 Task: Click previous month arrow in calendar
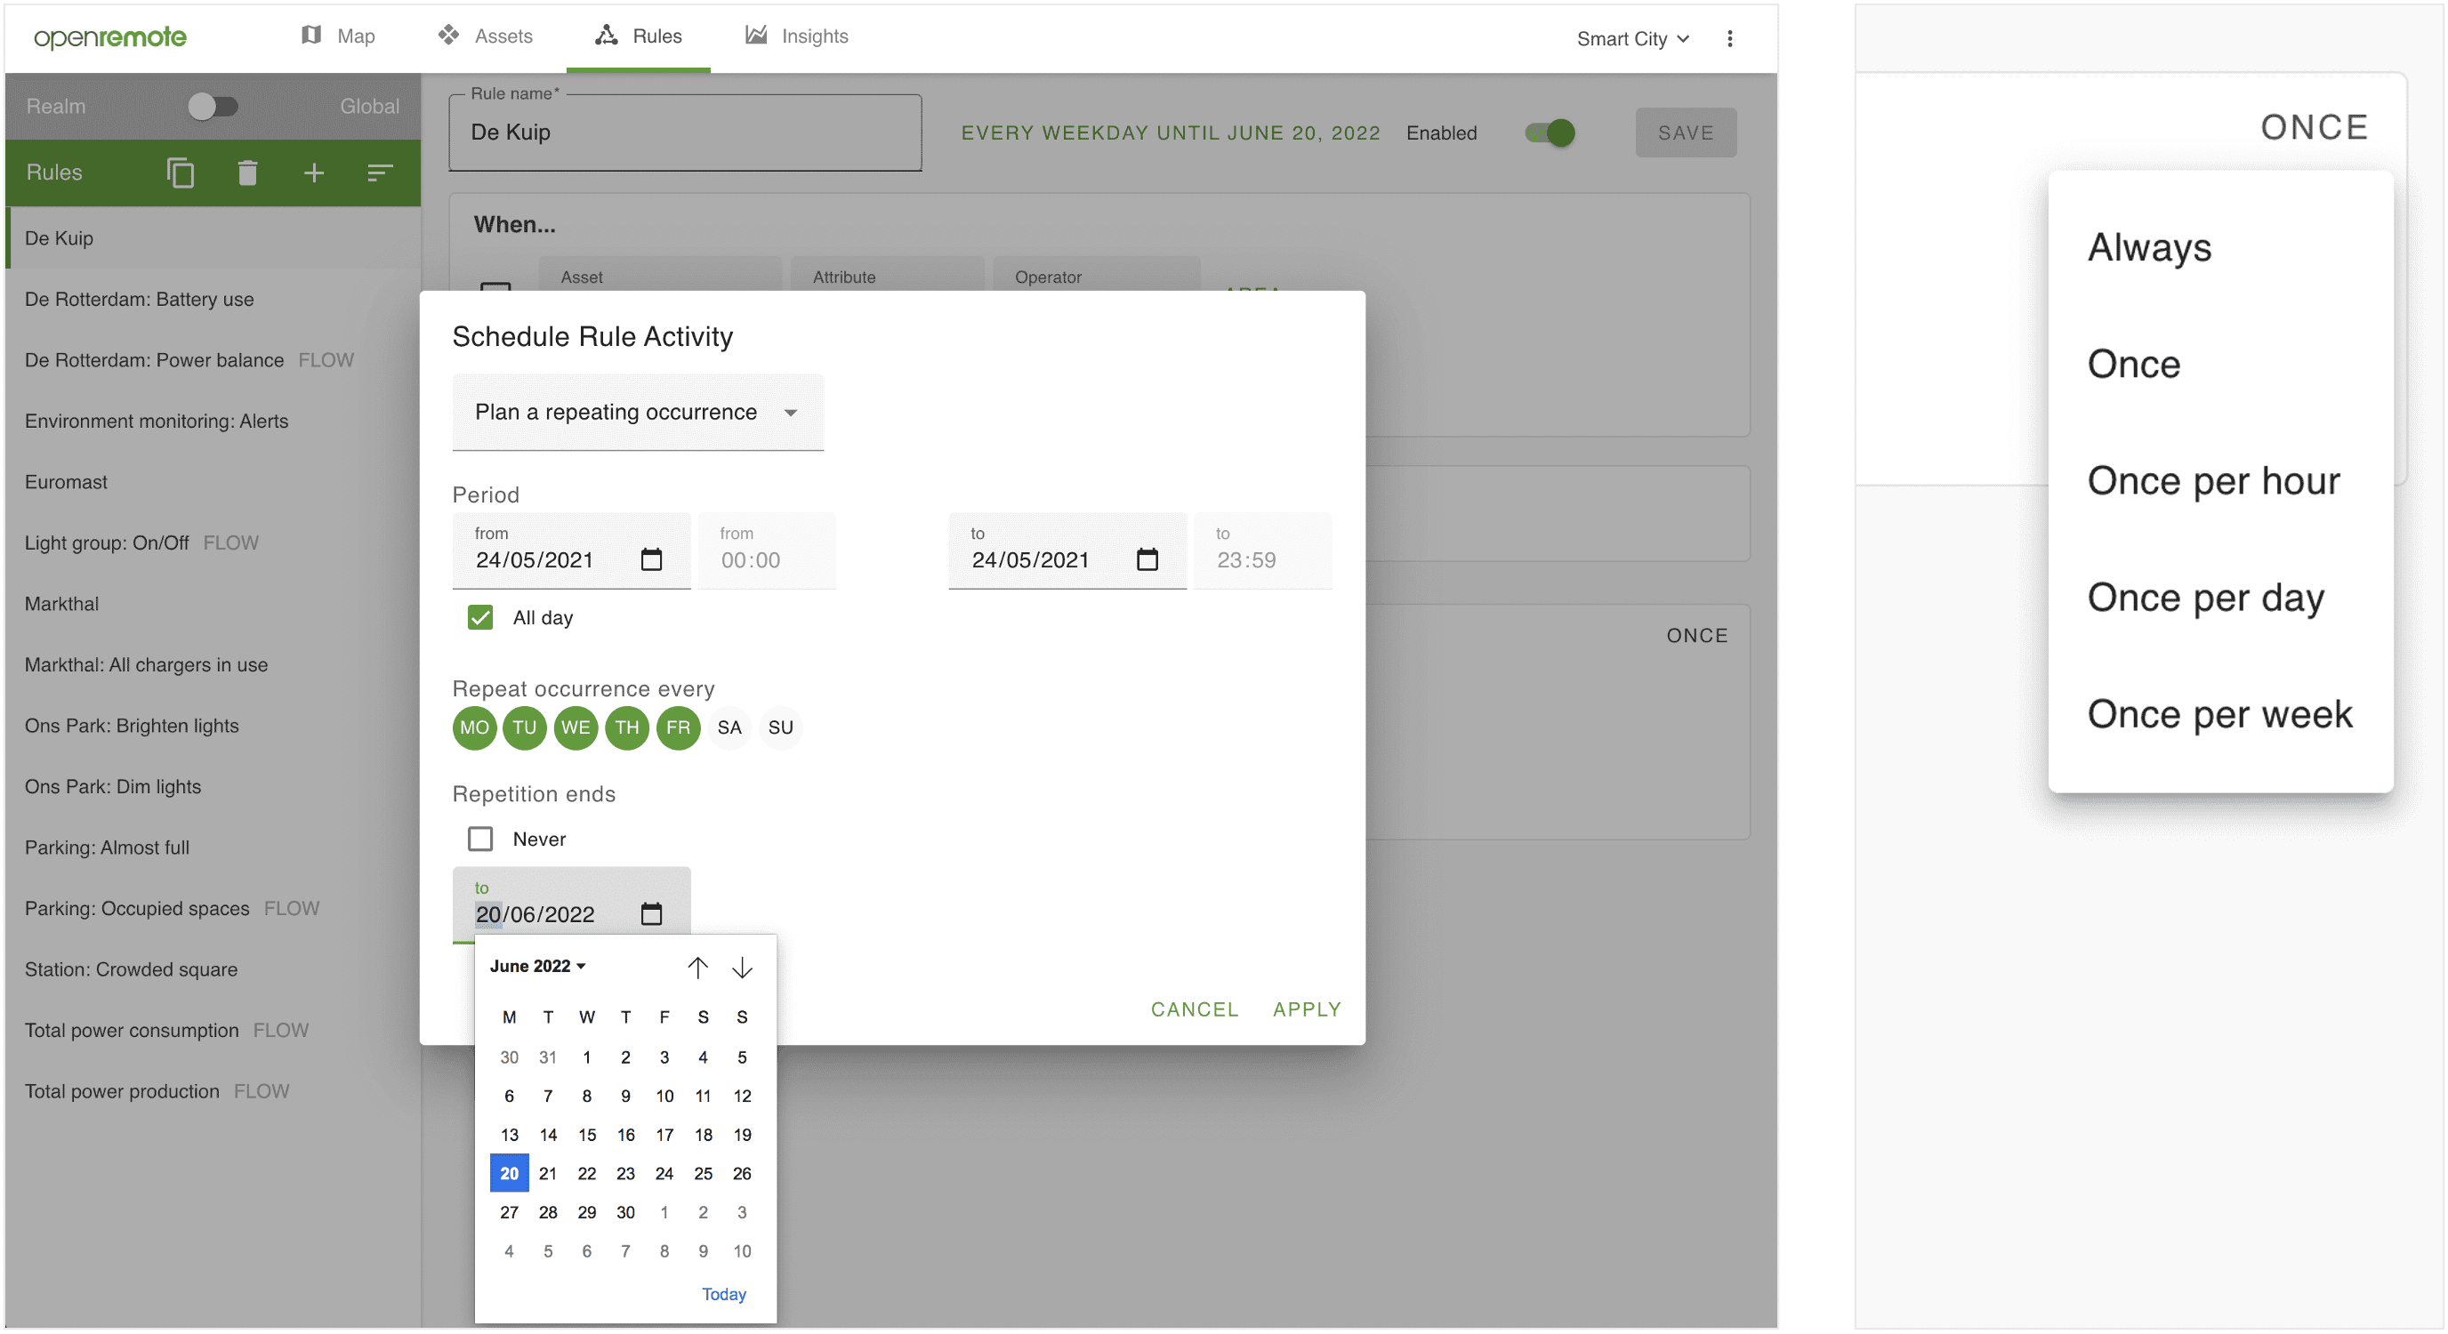click(x=697, y=968)
